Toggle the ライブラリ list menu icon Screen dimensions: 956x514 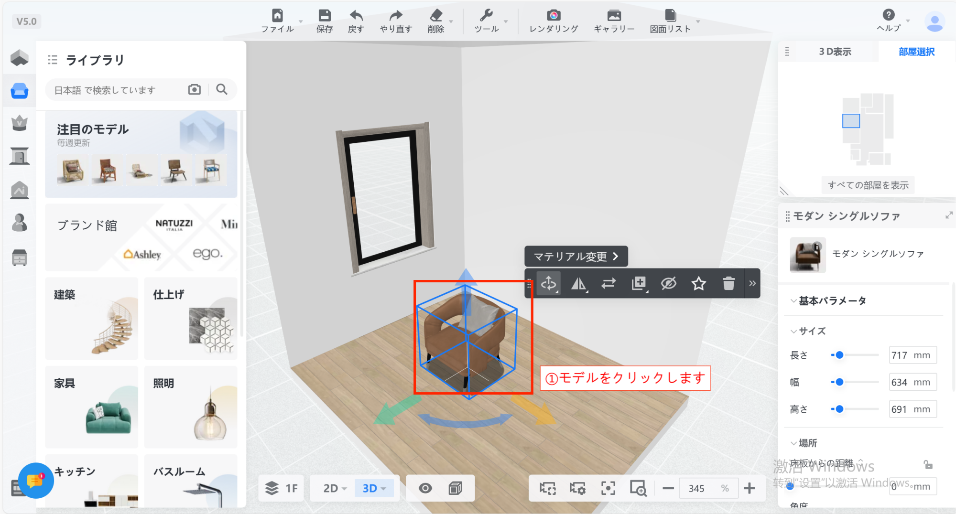click(x=52, y=60)
